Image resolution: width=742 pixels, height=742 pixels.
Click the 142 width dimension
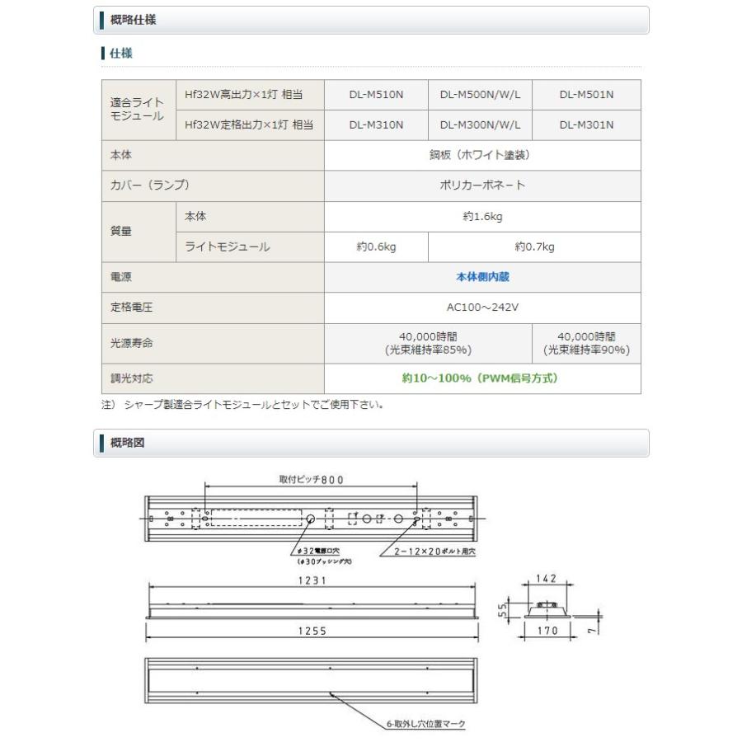[x=546, y=578]
